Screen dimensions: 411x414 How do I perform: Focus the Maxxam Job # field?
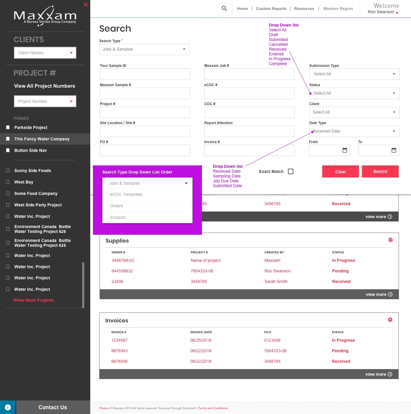click(x=249, y=74)
